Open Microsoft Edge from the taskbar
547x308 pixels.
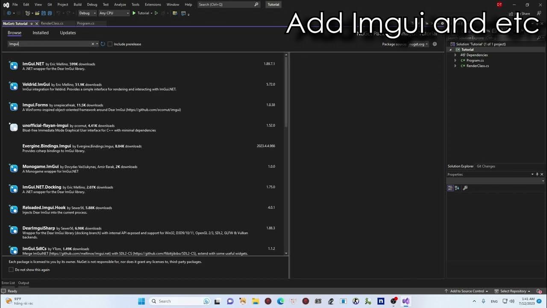click(280, 301)
